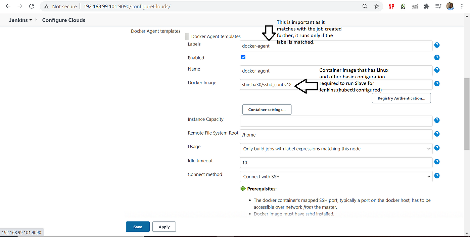This screenshot has width=470, height=237.
Task: Click the help icon next to Idle timeout
Action: click(437, 162)
